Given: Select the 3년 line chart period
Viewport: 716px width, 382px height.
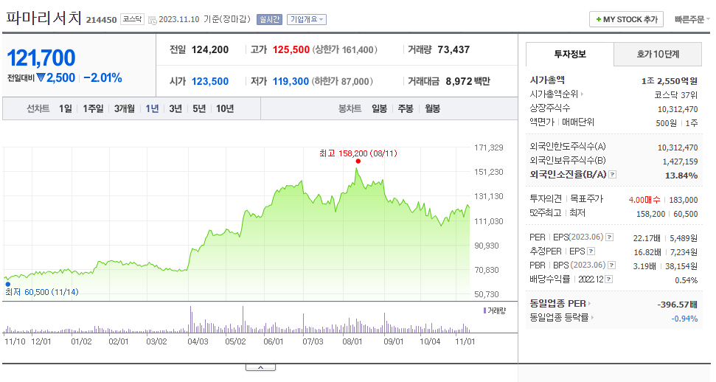Looking at the screenshot, I should pyautogui.click(x=175, y=108).
